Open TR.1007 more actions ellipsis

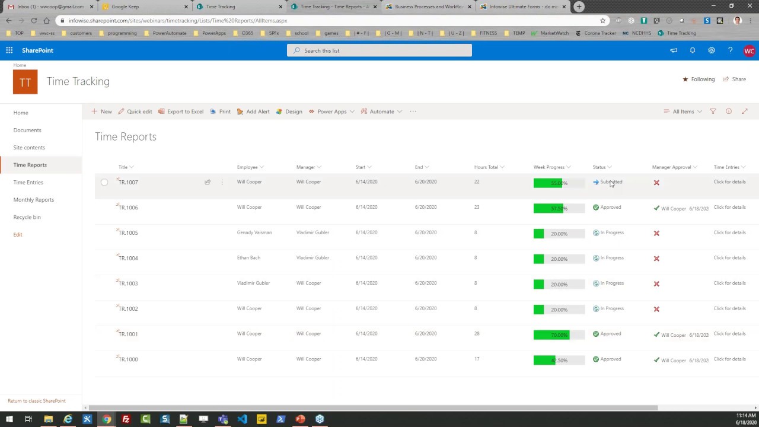pyautogui.click(x=222, y=182)
